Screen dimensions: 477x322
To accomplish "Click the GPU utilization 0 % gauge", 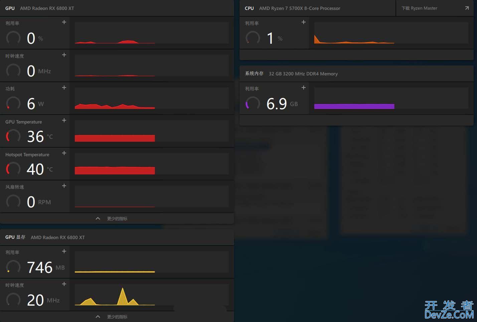I will pos(13,38).
